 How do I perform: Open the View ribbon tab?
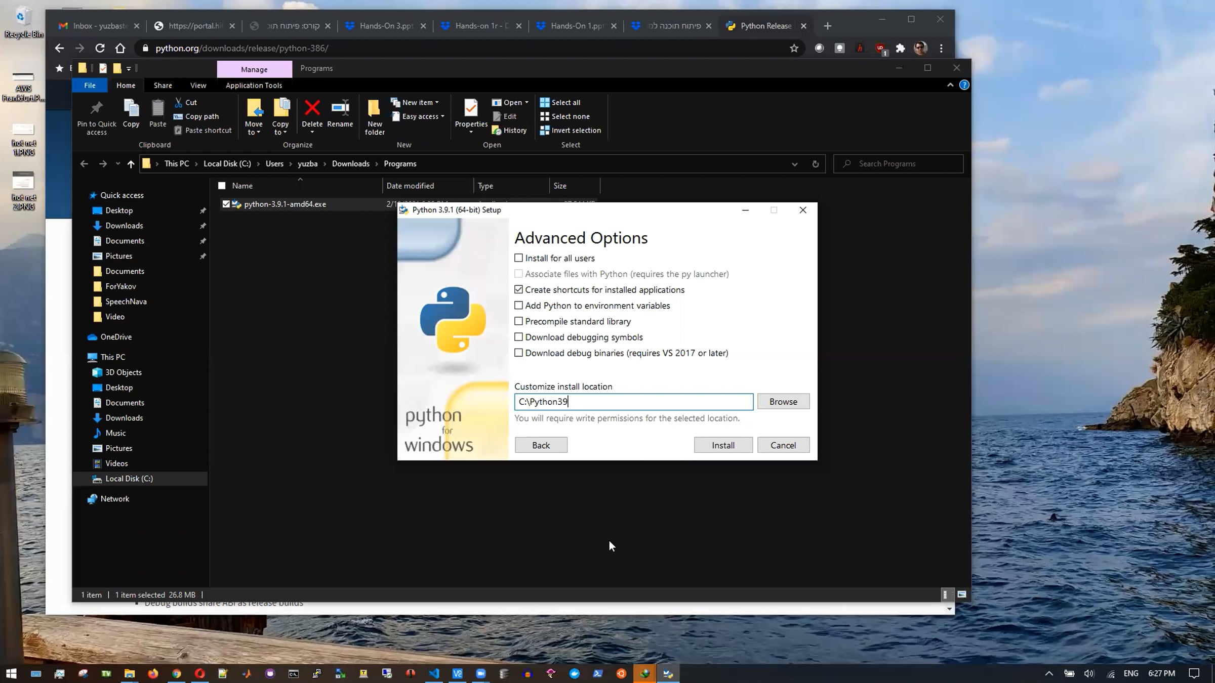[x=198, y=86]
